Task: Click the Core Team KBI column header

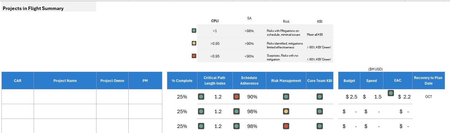Action: click(320, 81)
